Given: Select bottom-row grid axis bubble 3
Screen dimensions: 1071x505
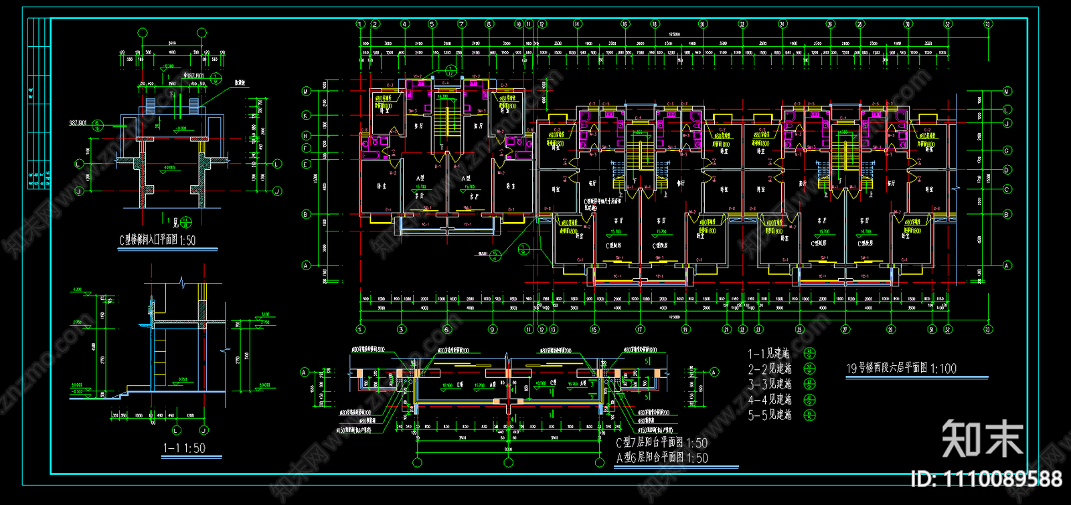Looking at the screenshot, I should 401,329.
